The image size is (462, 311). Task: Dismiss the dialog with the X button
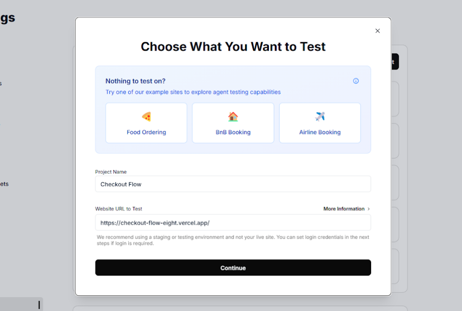tap(377, 31)
